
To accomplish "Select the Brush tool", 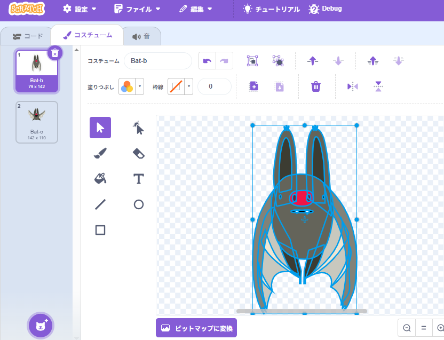I will click(100, 153).
